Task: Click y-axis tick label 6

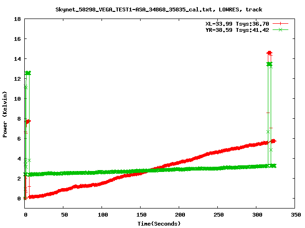Action: [x=19, y=139]
